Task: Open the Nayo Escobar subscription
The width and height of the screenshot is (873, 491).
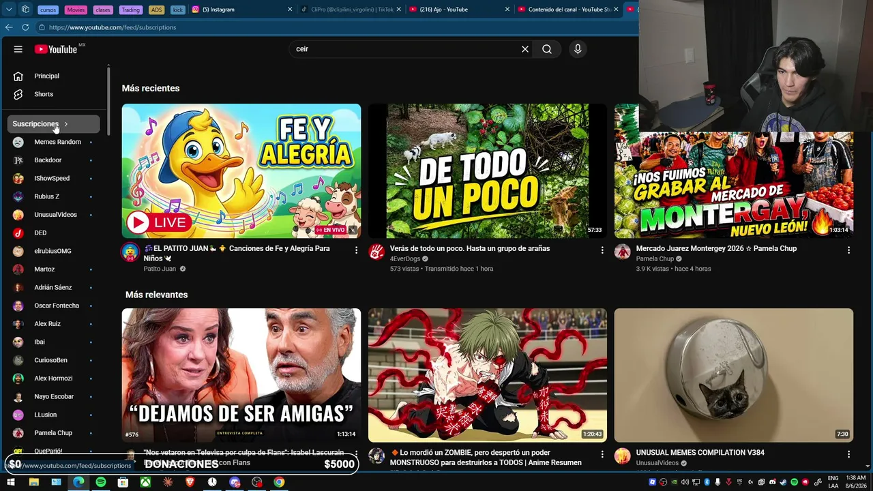Action: coord(54,396)
